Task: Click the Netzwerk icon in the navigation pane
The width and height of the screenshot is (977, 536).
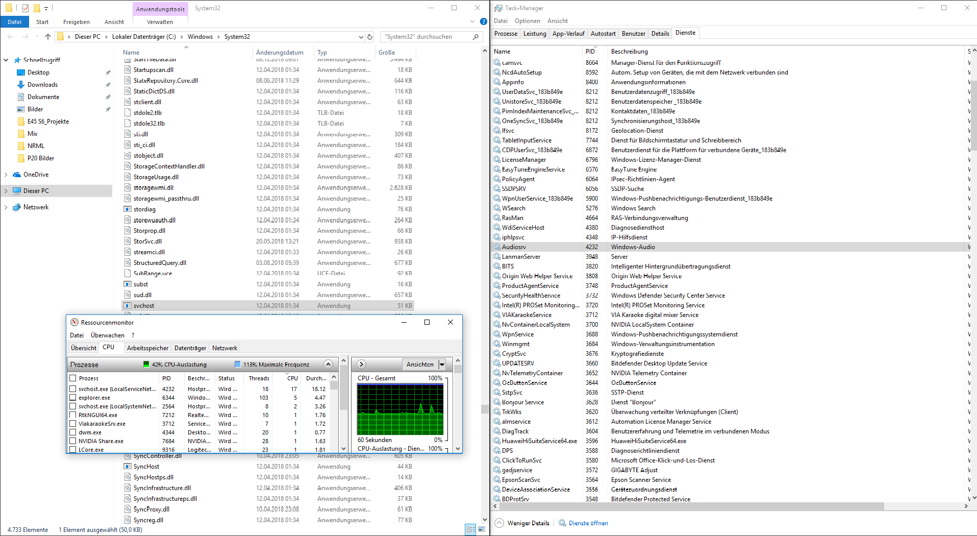Action: coord(17,207)
